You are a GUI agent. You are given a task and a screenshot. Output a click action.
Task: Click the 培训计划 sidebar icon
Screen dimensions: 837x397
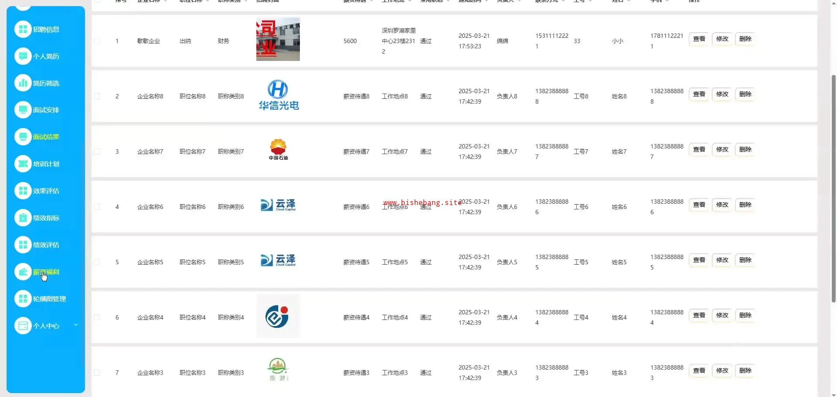[23, 164]
